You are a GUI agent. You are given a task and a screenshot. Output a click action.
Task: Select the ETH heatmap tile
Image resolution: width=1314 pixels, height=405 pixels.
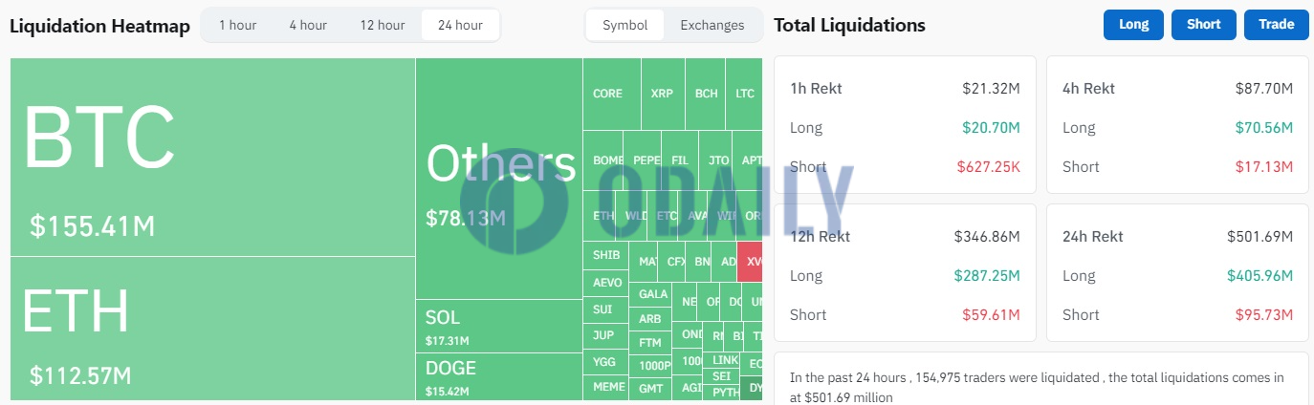point(212,329)
